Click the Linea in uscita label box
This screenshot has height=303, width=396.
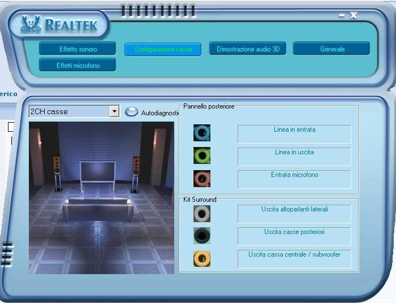coord(294,157)
